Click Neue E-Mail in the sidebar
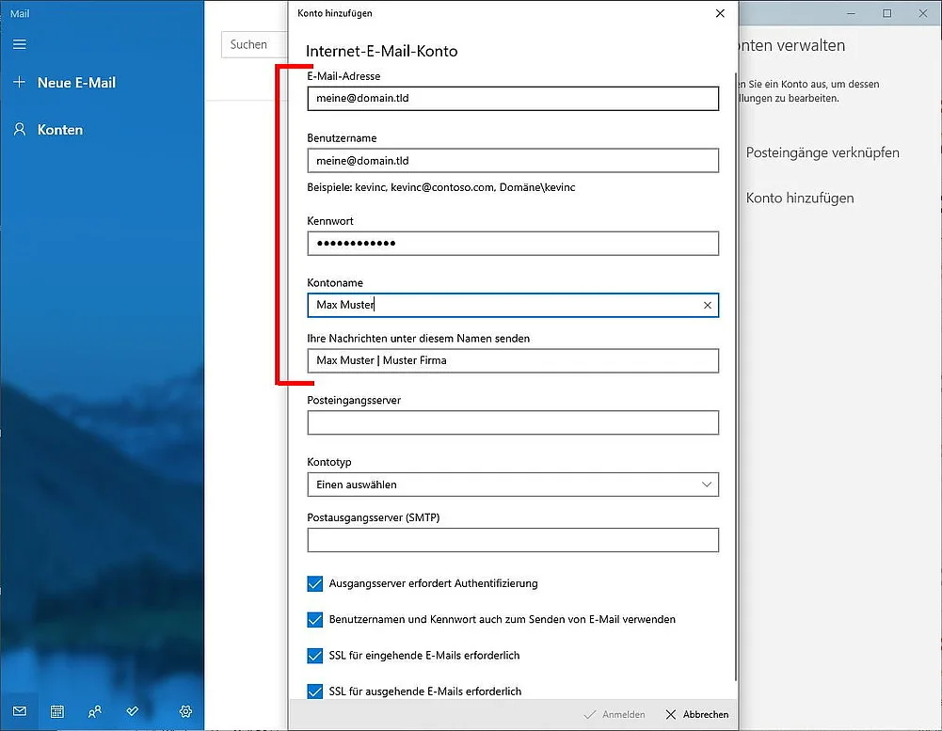The image size is (942, 731). (75, 83)
